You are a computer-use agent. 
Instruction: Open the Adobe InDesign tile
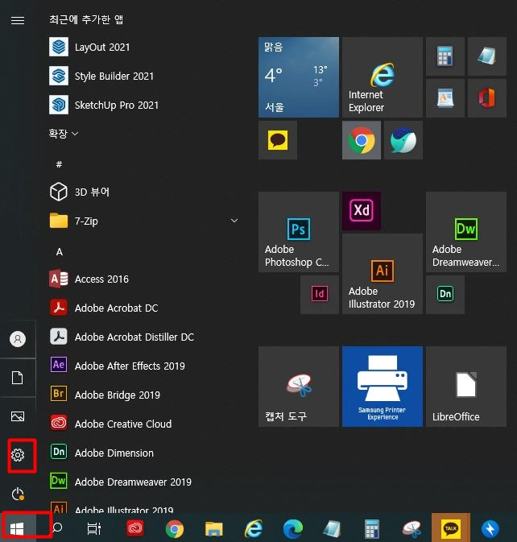[320, 295]
